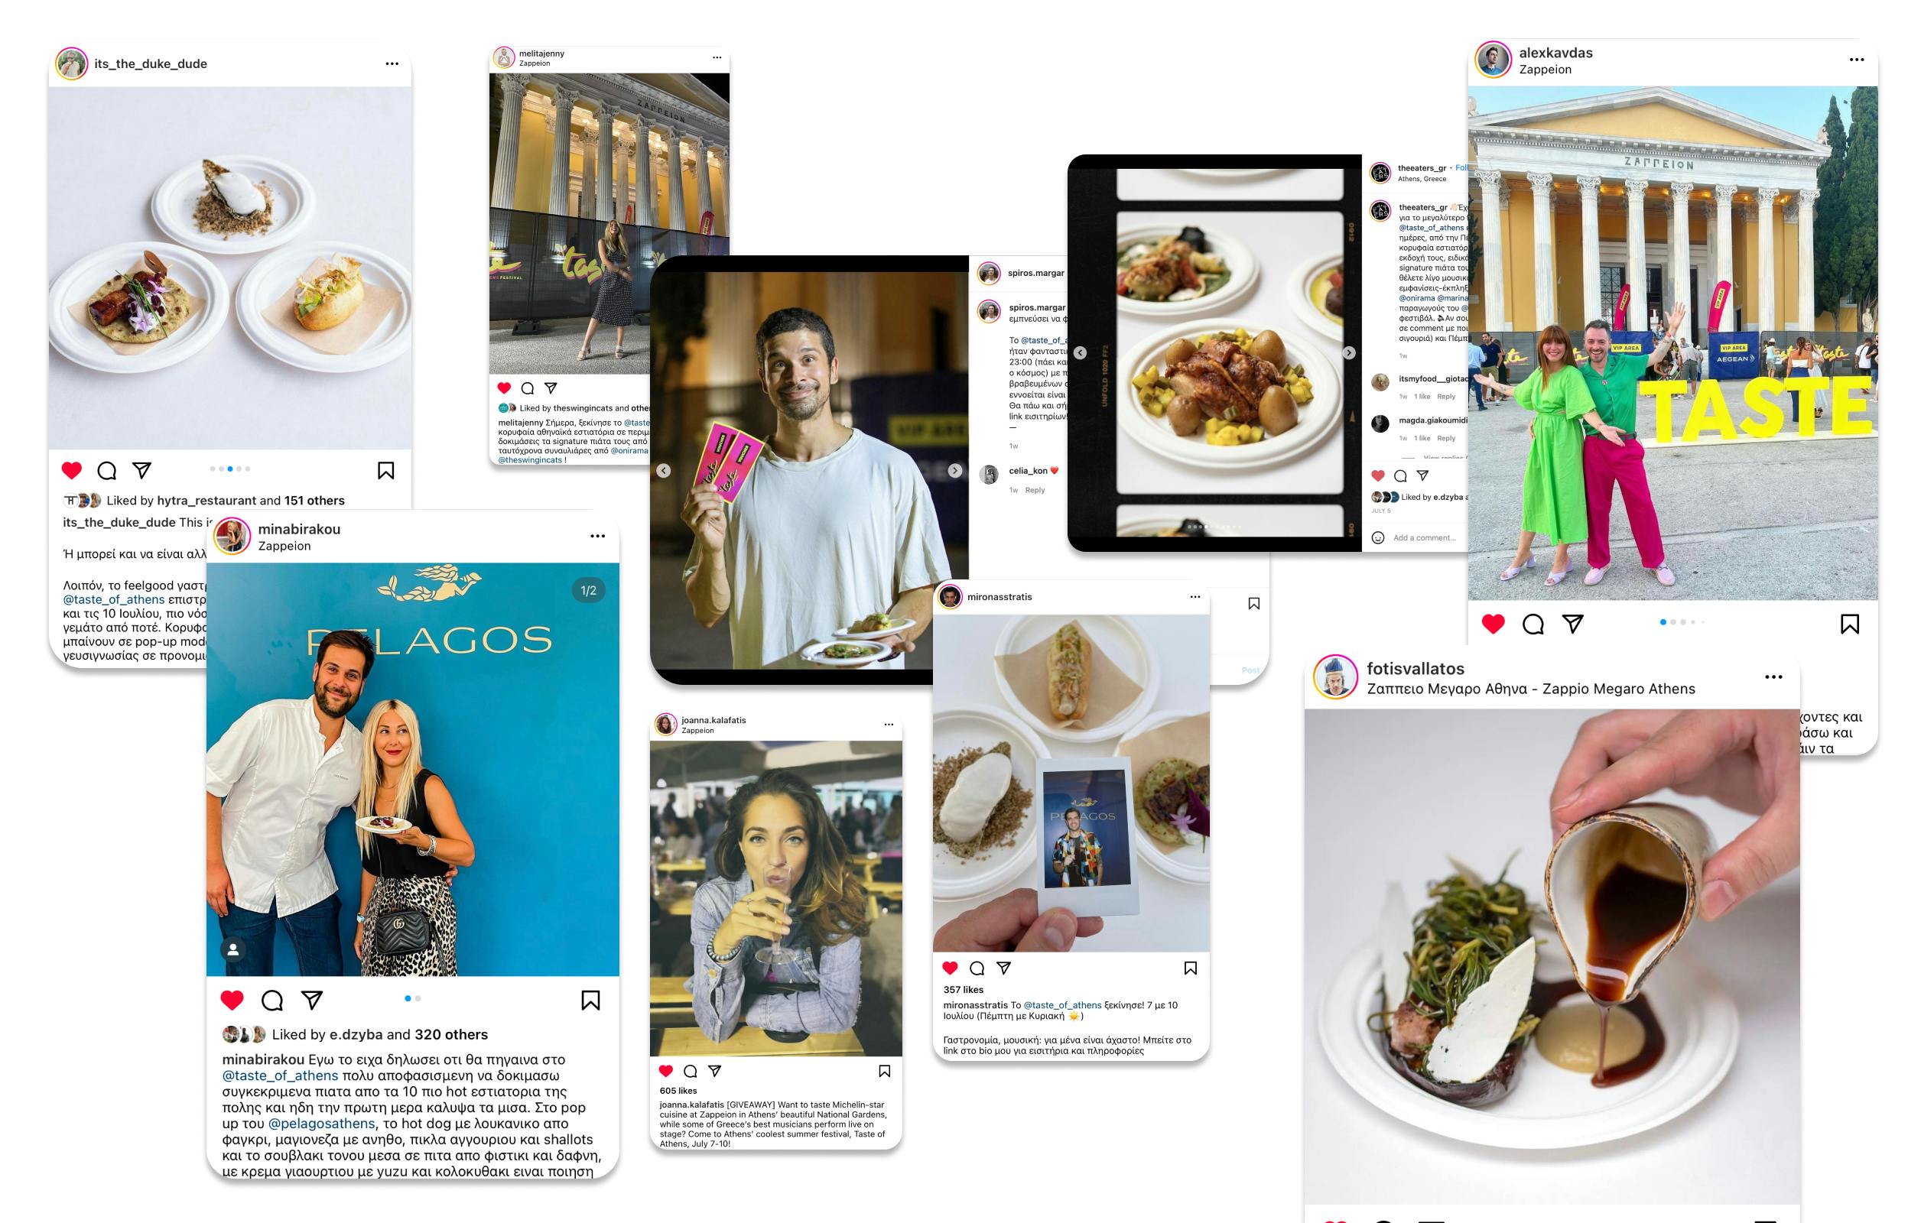Unlike the mironasstratis post heart
The height and width of the screenshot is (1223, 1921).
pyautogui.click(x=949, y=968)
